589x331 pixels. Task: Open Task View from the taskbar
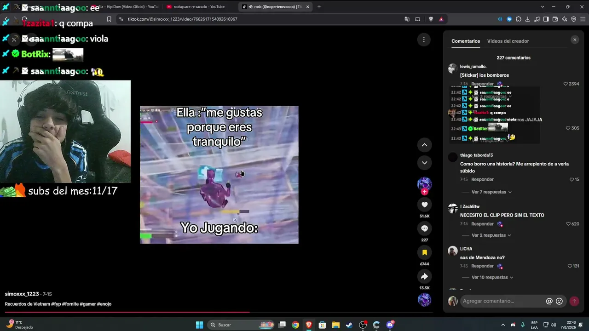coord(282,325)
